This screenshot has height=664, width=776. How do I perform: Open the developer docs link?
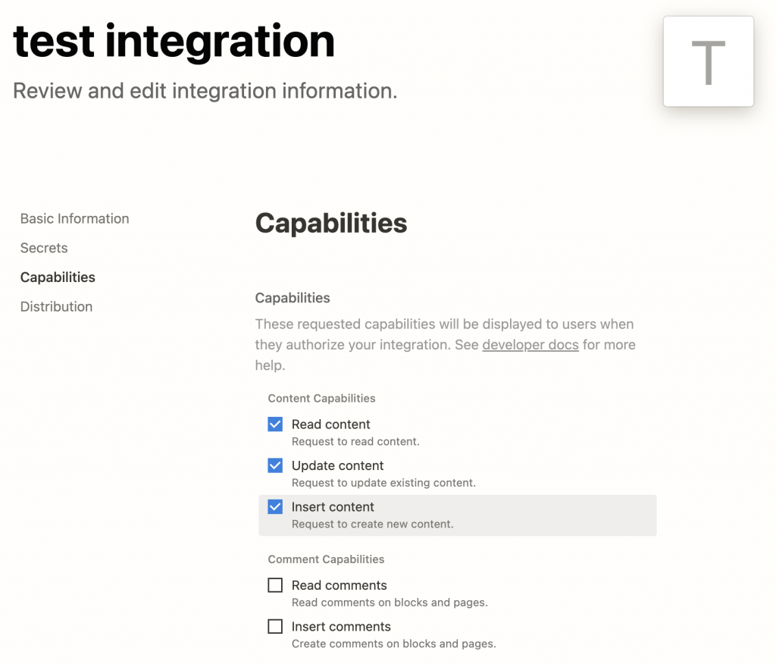(x=530, y=345)
